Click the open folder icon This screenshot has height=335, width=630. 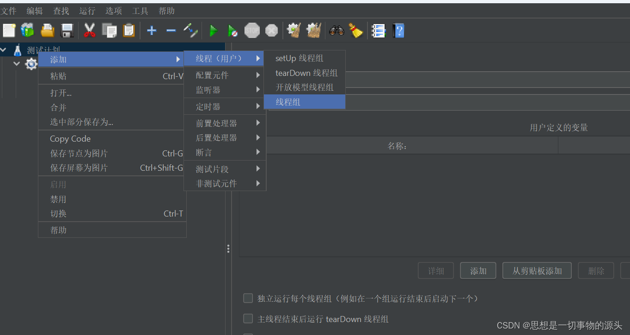click(x=48, y=31)
